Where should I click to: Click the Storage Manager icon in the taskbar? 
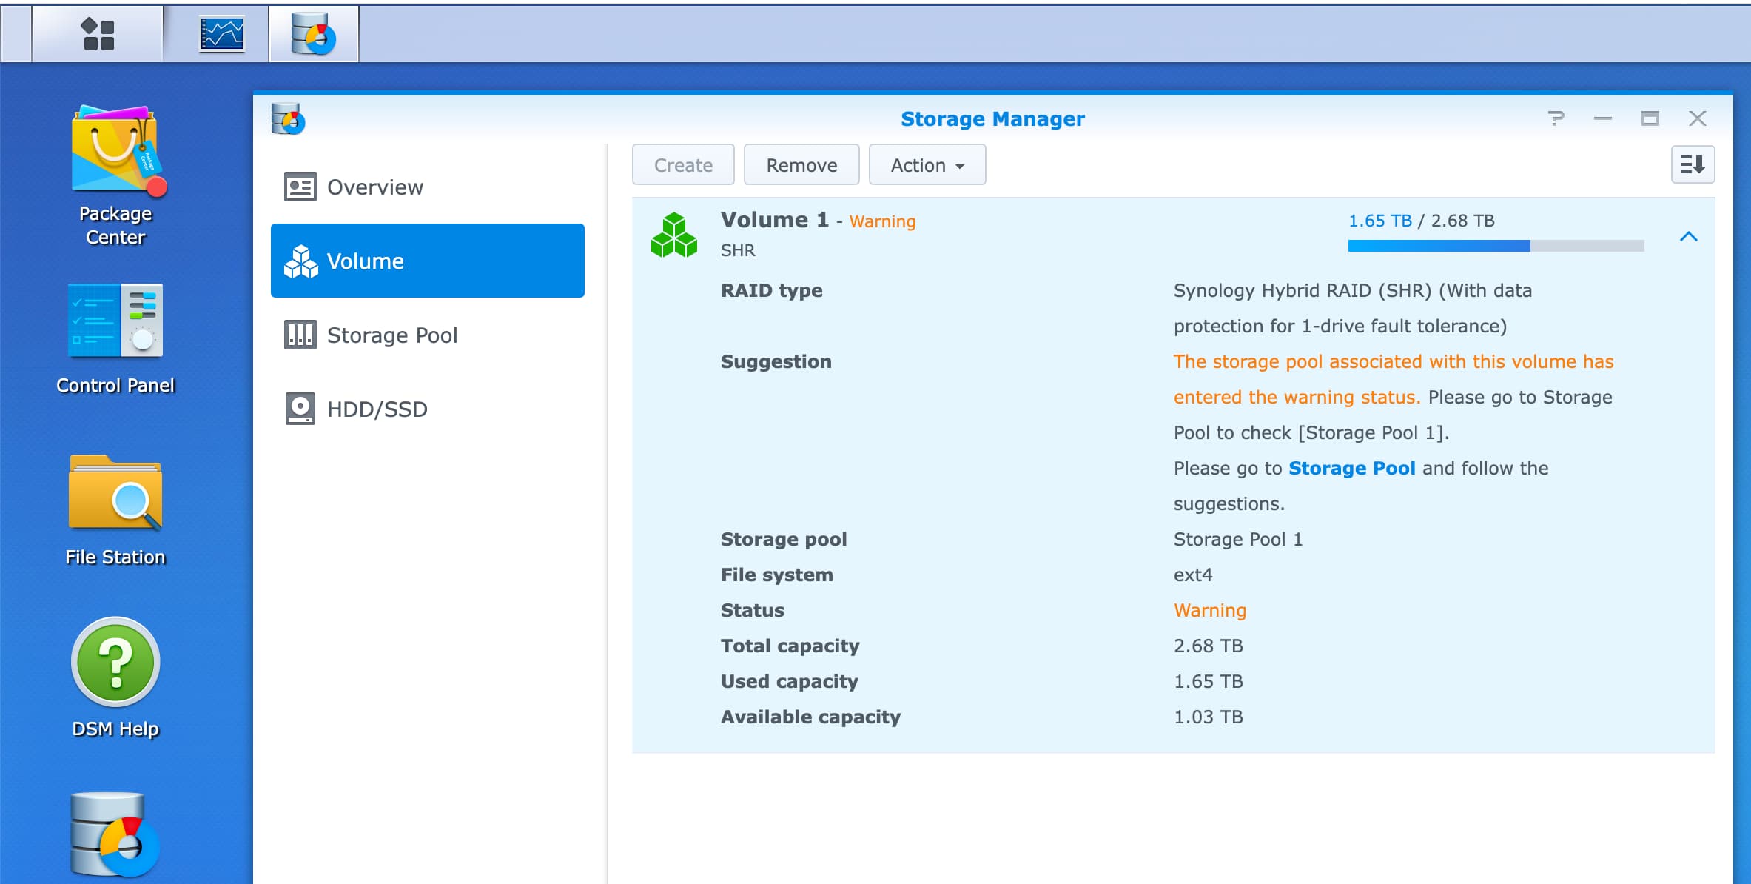coord(313,33)
